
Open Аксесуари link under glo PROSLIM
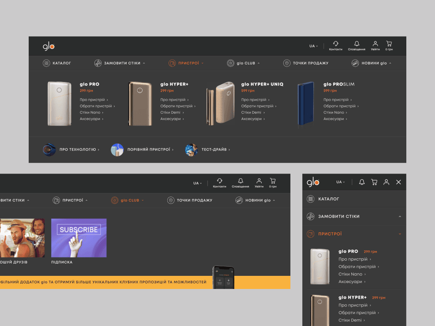pyautogui.click(x=335, y=119)
